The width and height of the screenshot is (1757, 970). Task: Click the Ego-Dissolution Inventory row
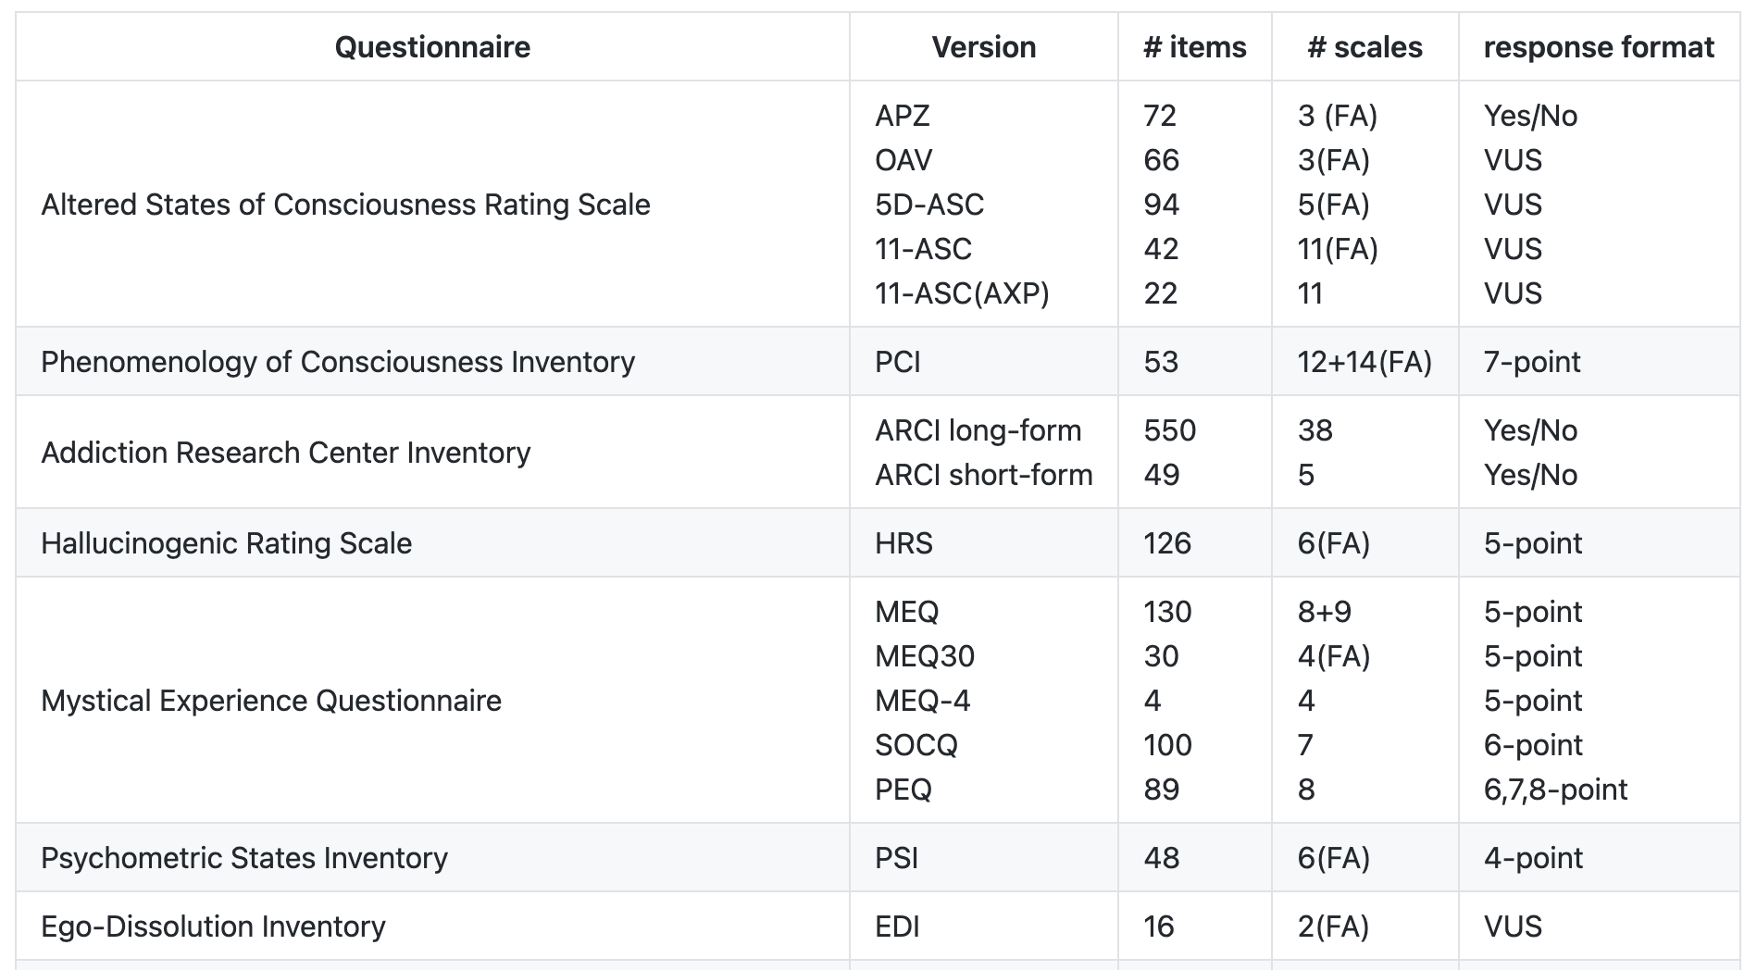click(x=213, y=926)
